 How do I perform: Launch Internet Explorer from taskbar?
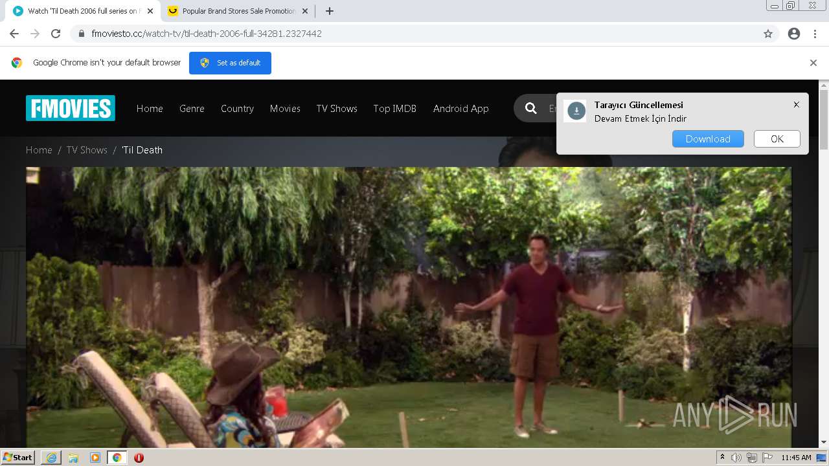[51, 458]
